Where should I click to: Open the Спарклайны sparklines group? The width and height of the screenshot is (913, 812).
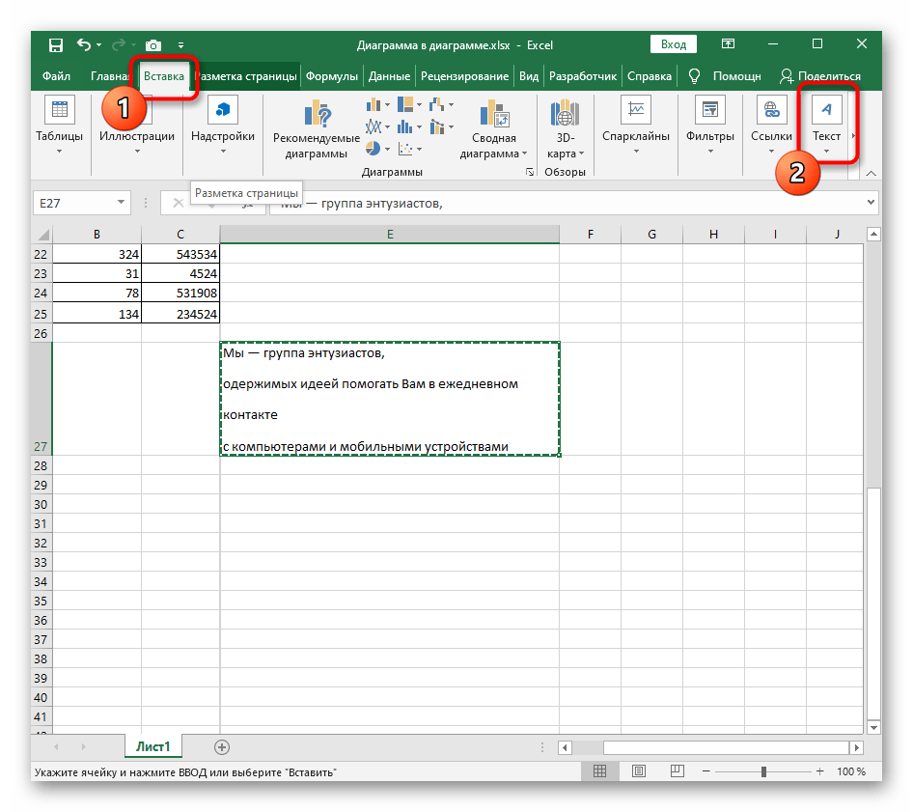(636, 125)
